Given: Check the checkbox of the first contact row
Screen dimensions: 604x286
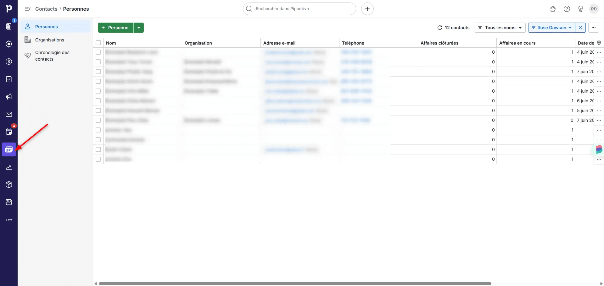Looking at the screenshot, I should coord(98,52).
